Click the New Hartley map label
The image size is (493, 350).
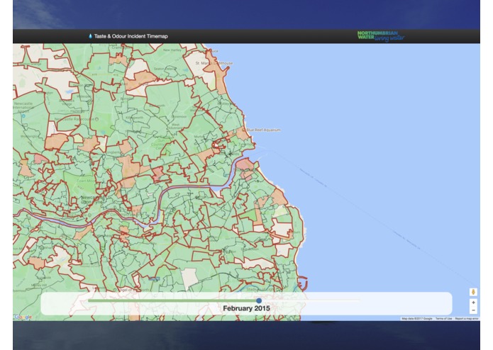point(172,50)
